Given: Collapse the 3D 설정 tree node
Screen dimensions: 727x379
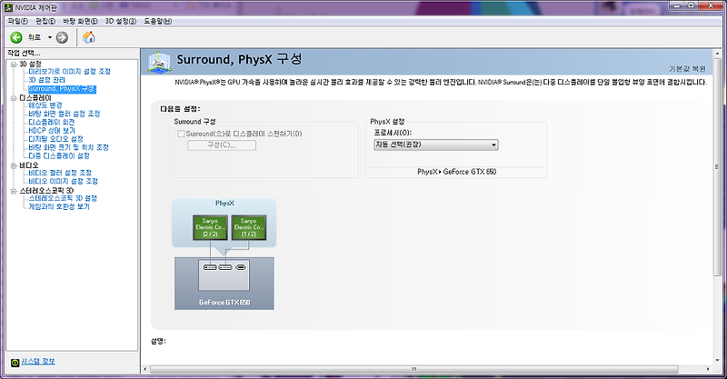Looking at the screenshot, I should (14, 64).
